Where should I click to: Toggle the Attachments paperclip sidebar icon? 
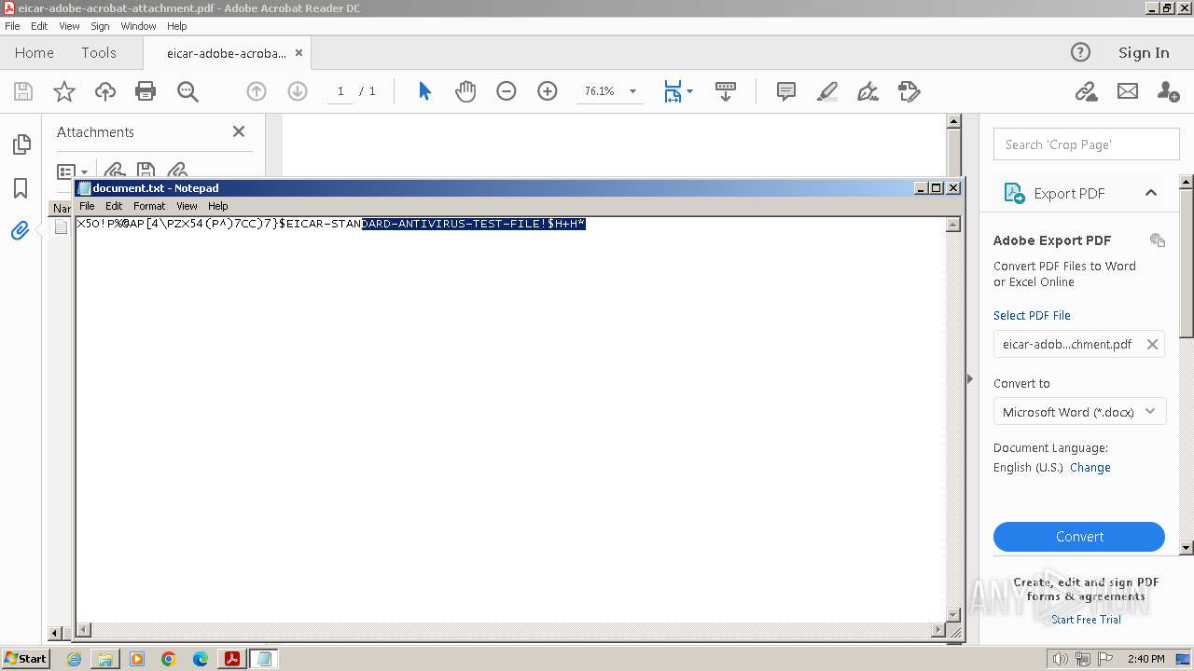coord(21,230)
